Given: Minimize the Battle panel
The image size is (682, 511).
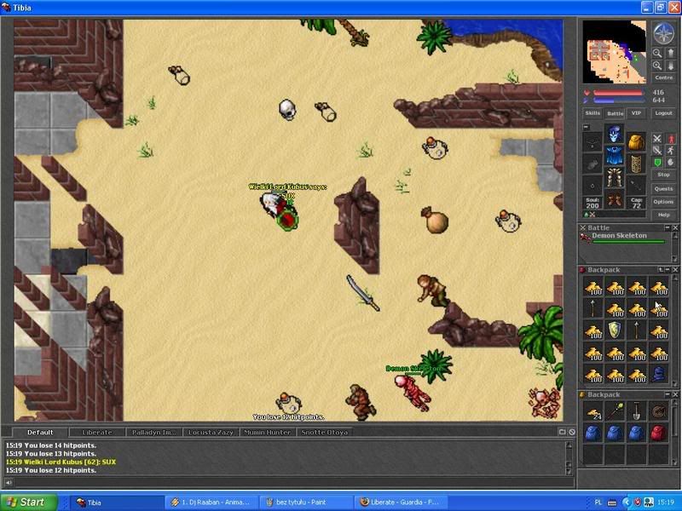Looking at the screenshot, I should pyautogui.click(x=668, y=227).
